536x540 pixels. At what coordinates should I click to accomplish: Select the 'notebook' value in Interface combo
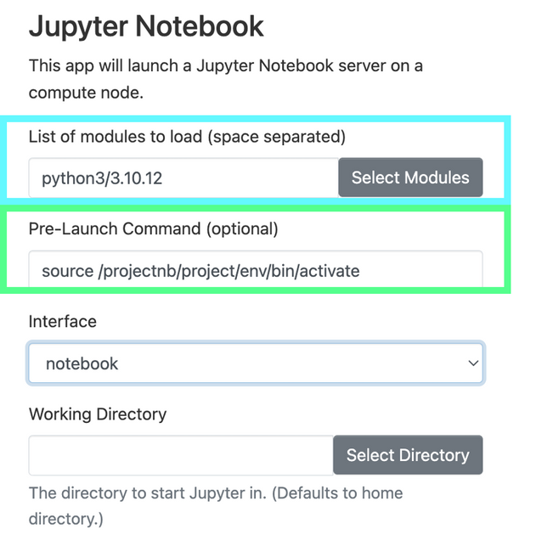82,363
